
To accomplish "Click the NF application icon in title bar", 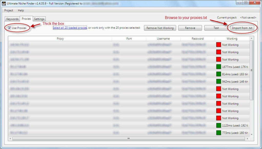I will 4,4.
